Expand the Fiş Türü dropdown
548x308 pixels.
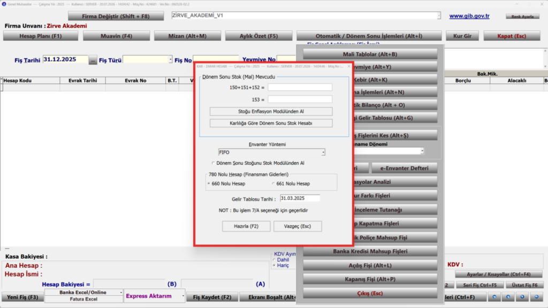[x=170, y=60]
